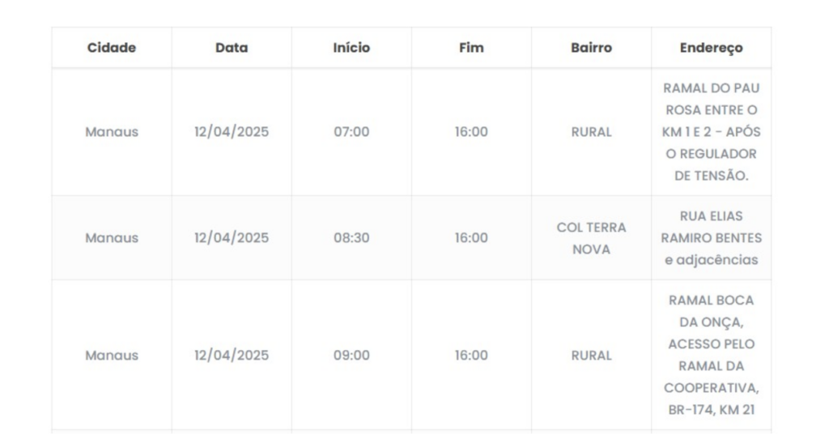
Task: Click the Data column header
Action: coord(232,48)
